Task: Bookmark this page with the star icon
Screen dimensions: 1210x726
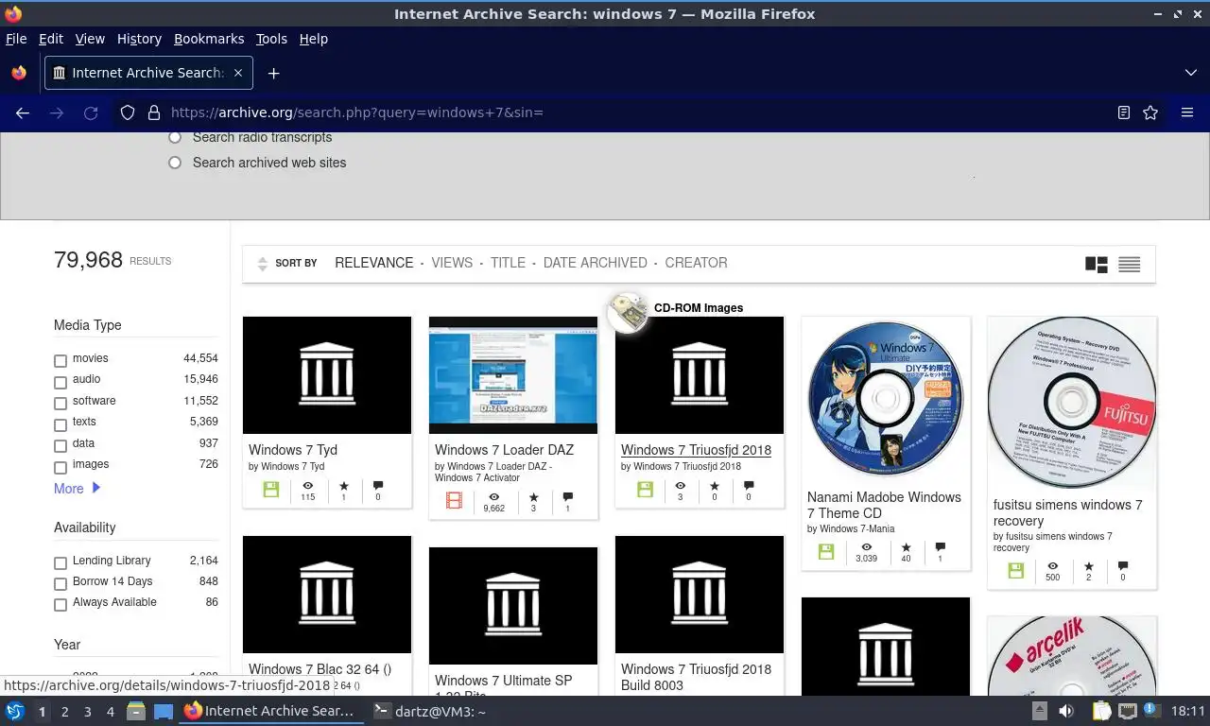Action: (1150, 112)
